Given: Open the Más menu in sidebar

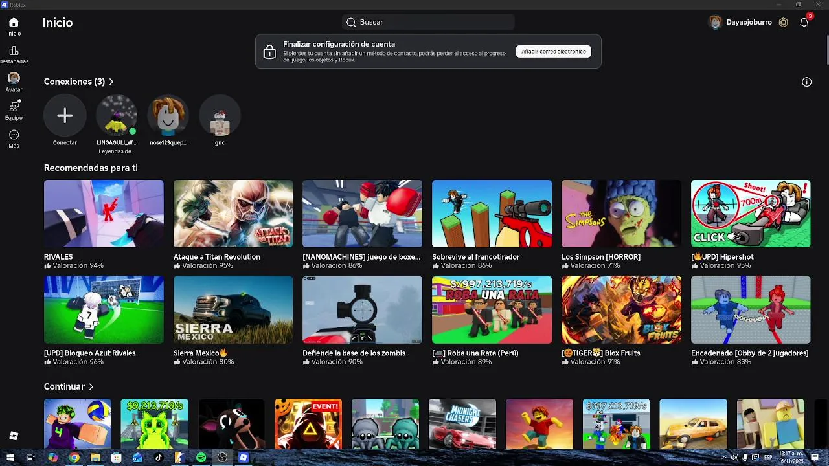Looking at the screenshot, I should [14, 139].
